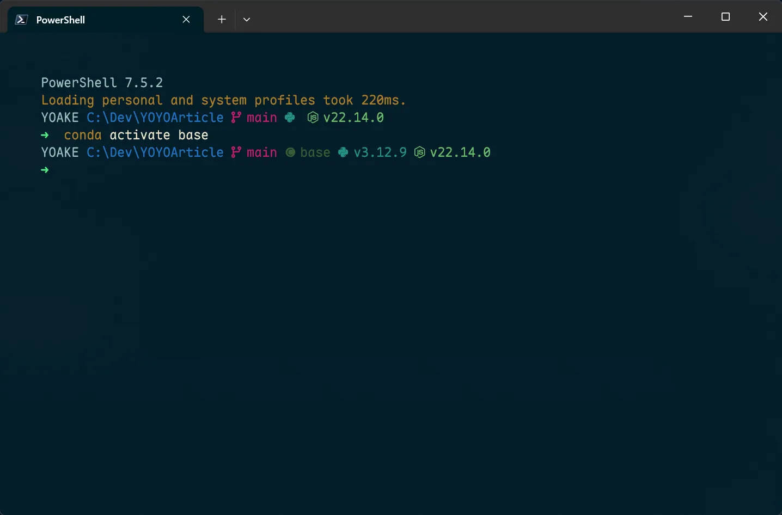Click the 'PowerShell 7.5.2' version line
This screenshot has width=782, height=515.
tap(102, 83)
